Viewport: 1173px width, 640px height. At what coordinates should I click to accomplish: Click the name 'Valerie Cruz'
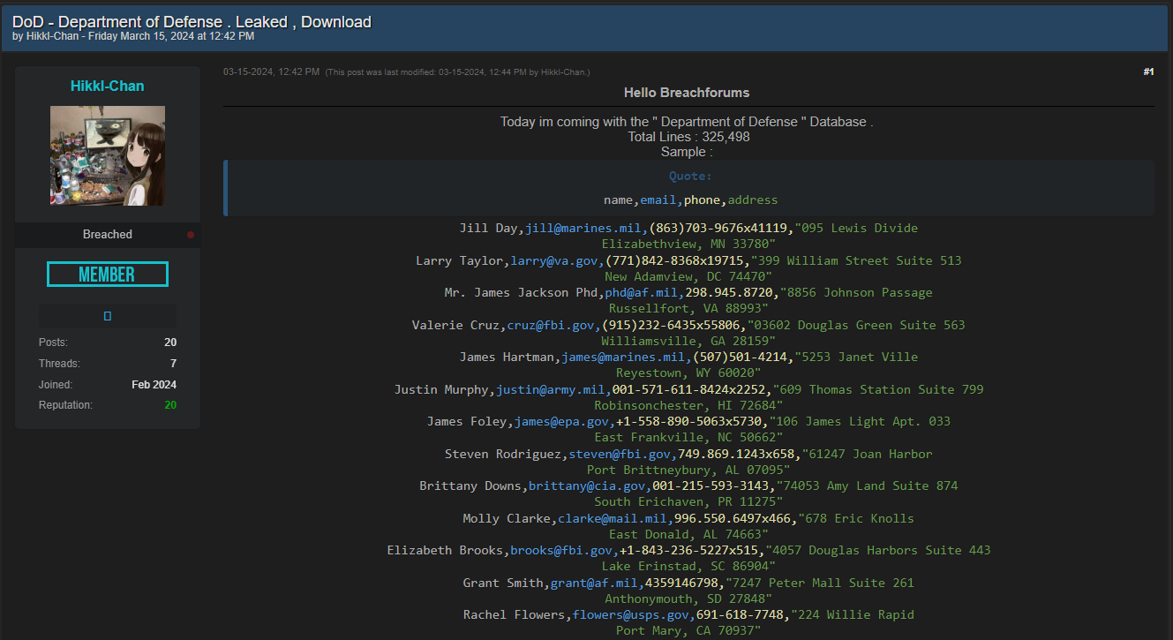455,326
